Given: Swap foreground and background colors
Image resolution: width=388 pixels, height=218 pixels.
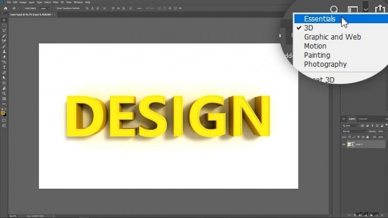Looking at the screenshot, I should [5, 109].
